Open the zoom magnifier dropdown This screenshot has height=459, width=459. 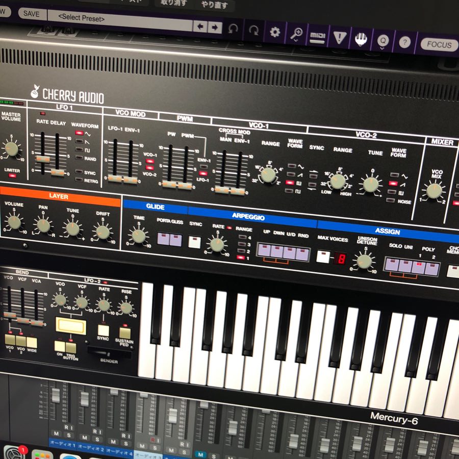click(x=296, y=34)
